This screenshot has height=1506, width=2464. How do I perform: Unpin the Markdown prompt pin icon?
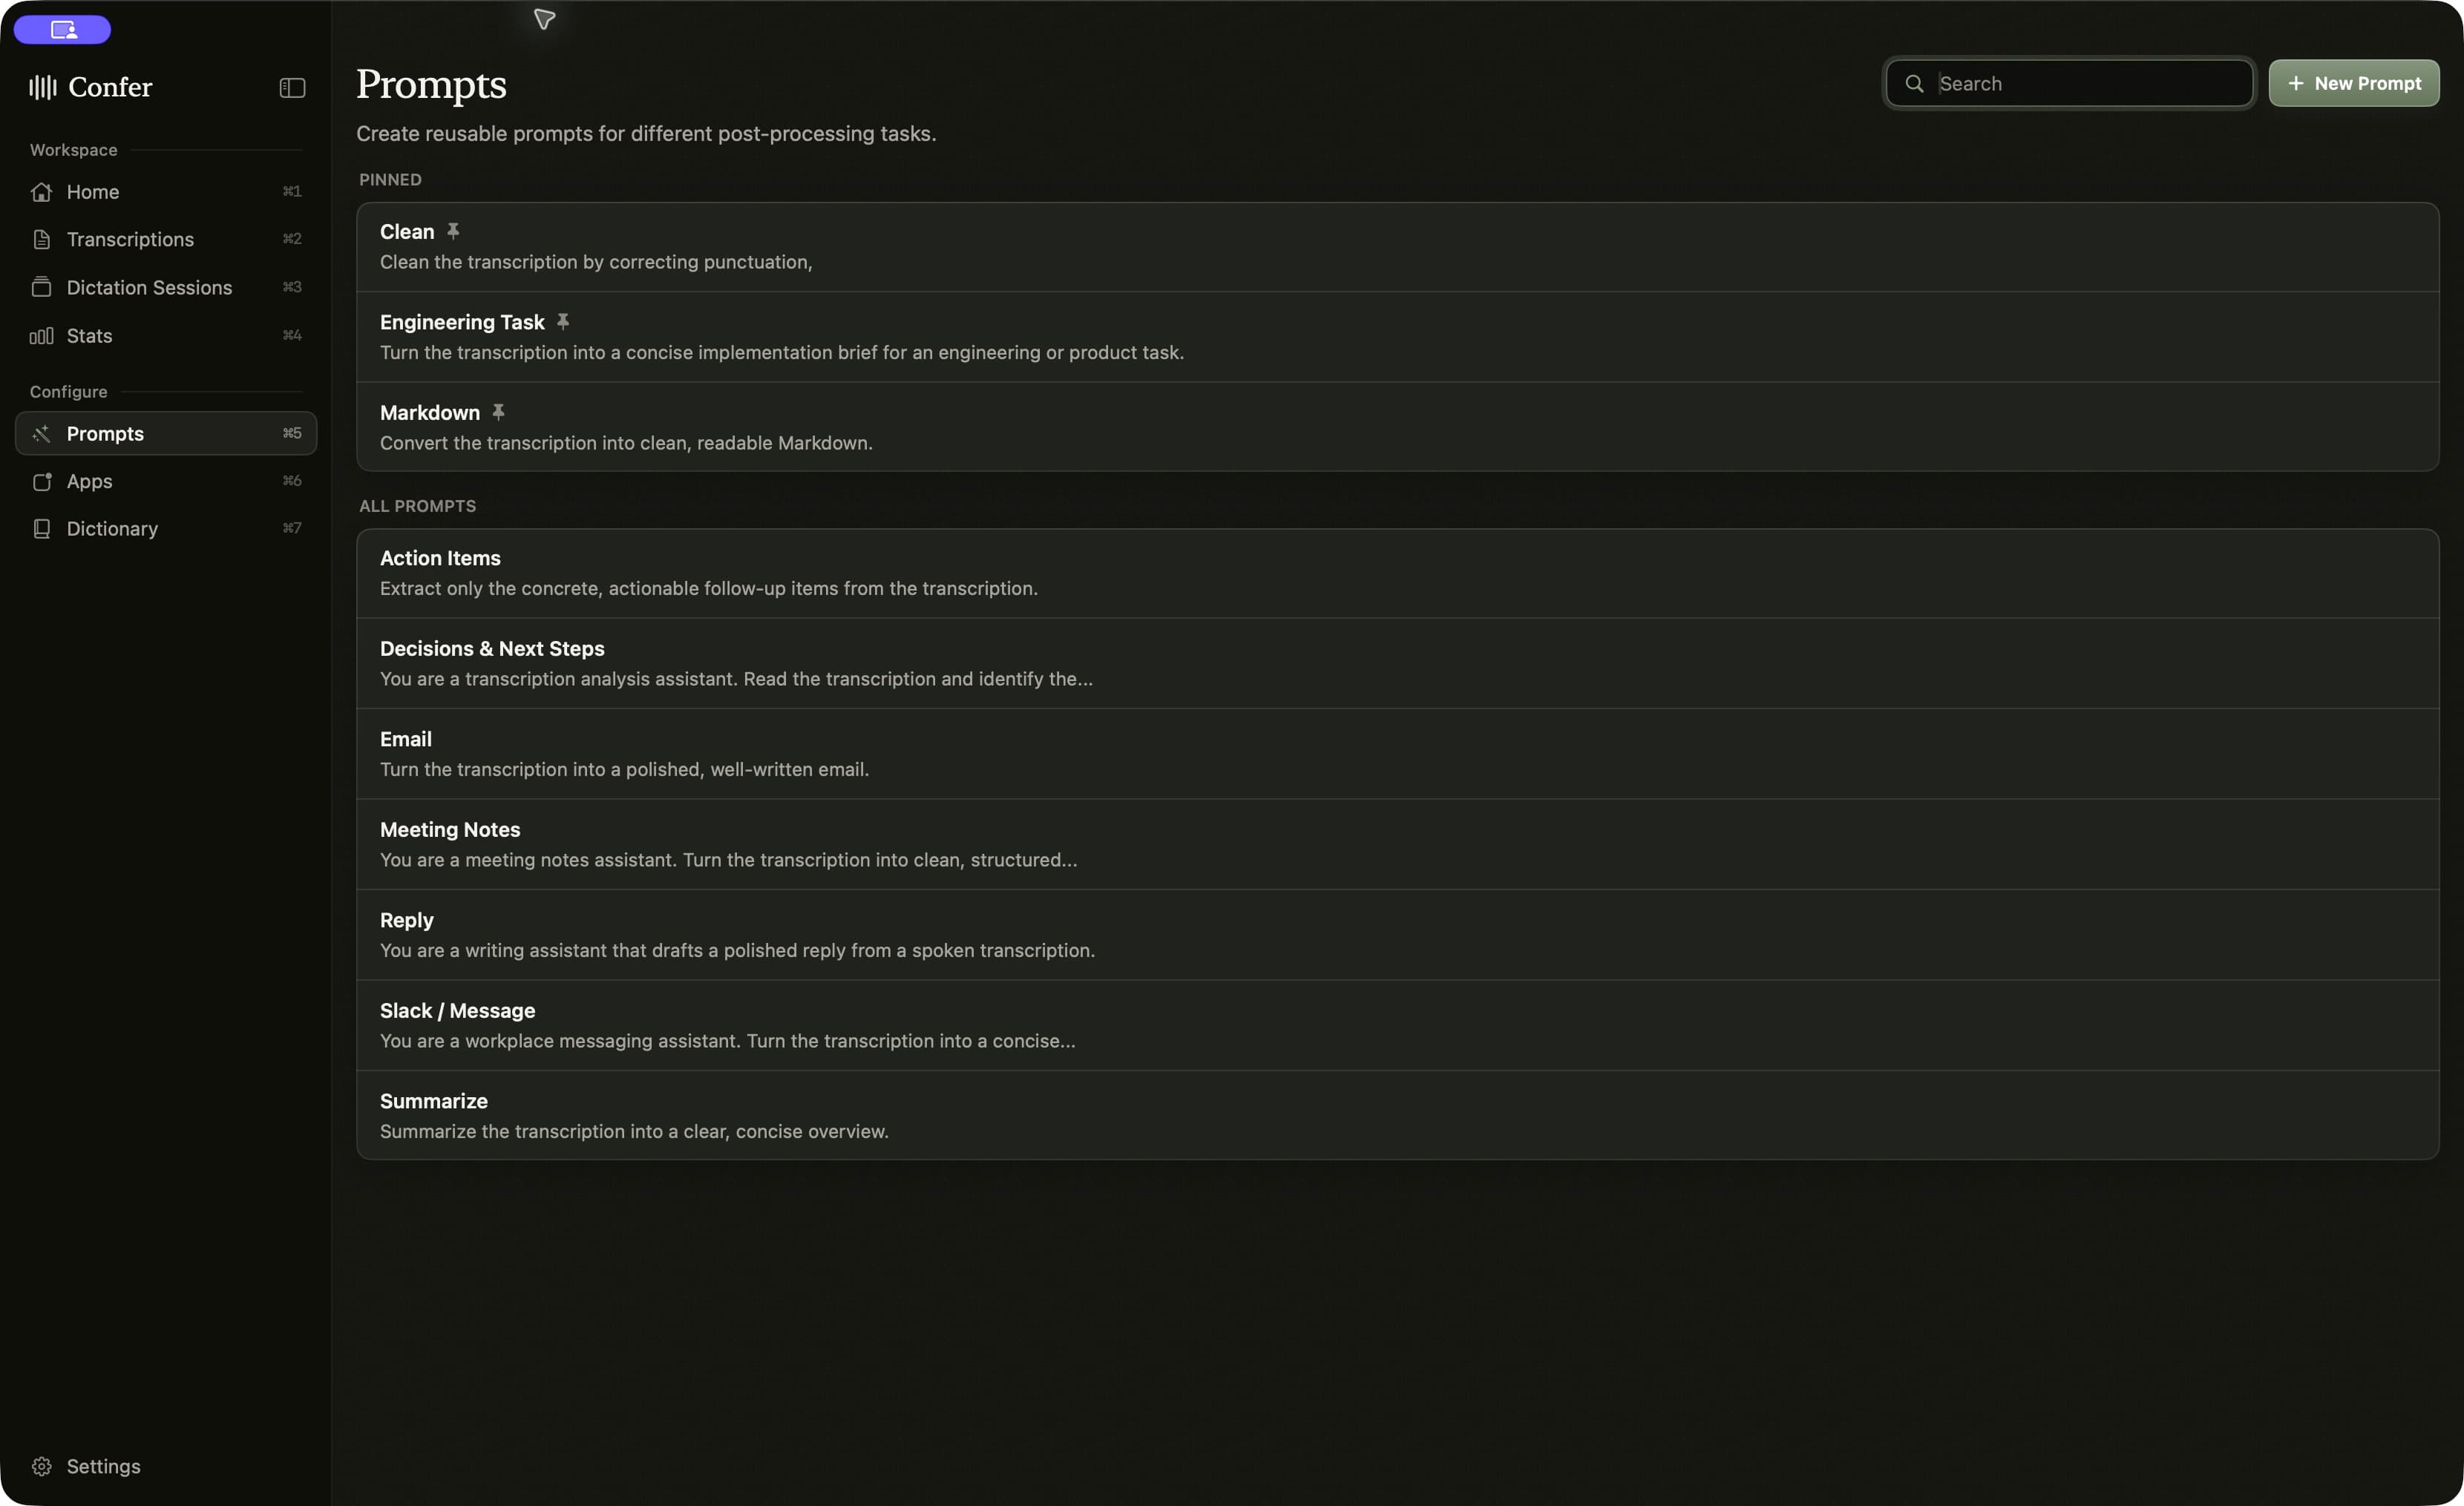pyautogui.click(x=498, y=412)
